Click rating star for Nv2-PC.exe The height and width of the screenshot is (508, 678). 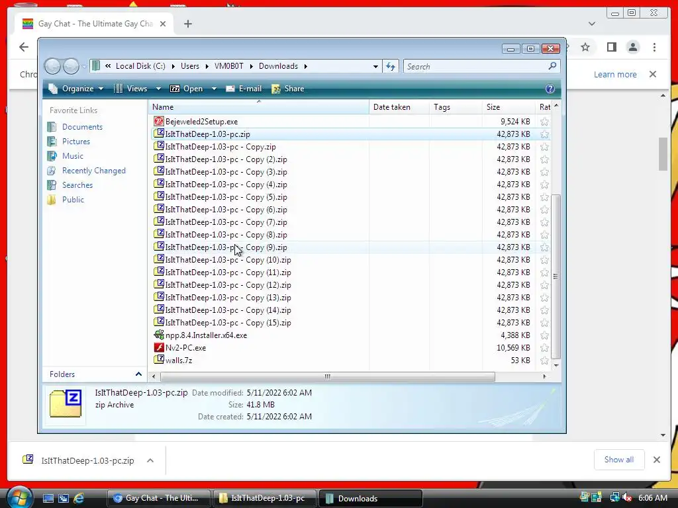[544, 348]
